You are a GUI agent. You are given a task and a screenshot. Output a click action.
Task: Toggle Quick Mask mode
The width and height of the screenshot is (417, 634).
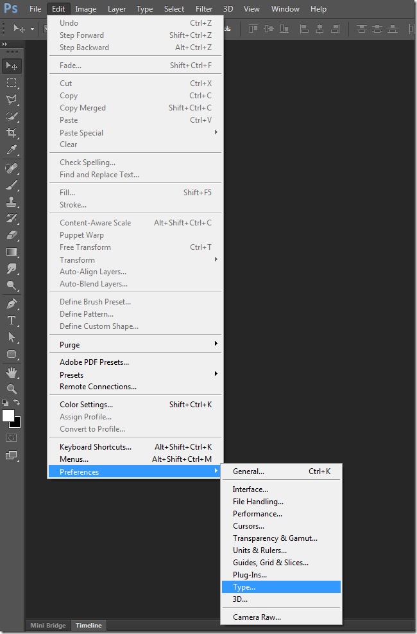click(12, 438)
